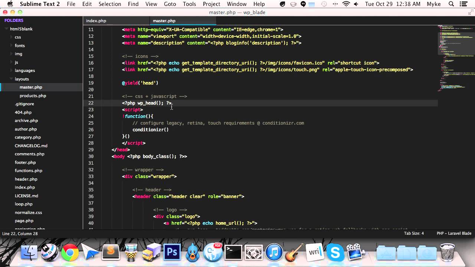
Task: Open the control tower app in the dock
Action: click(x=131, y=253)
